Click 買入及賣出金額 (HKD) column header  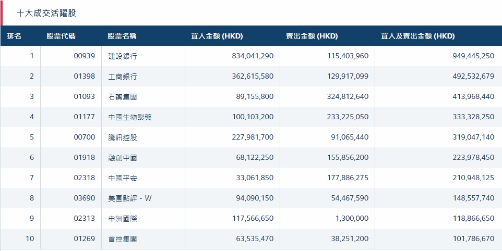point(418,36)
